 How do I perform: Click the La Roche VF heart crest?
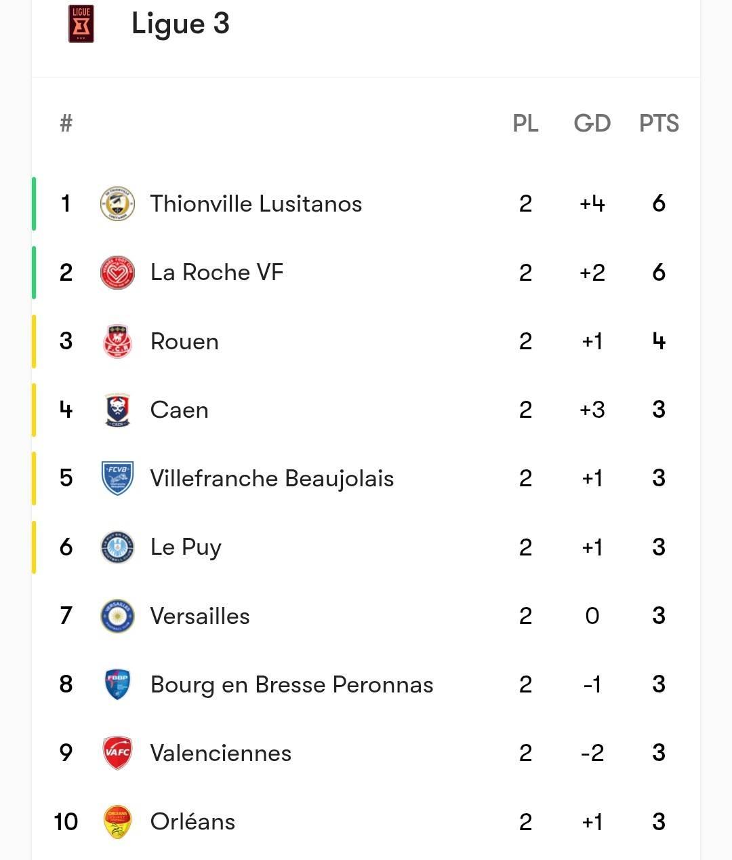[x=117, y=273]
